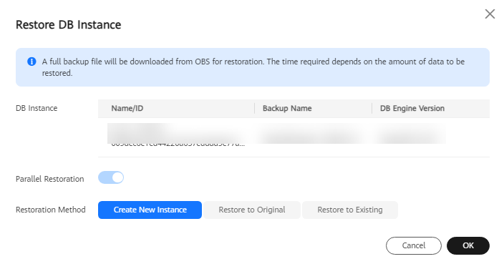Pick the Restore to Existing option

(x=349, y=210)
